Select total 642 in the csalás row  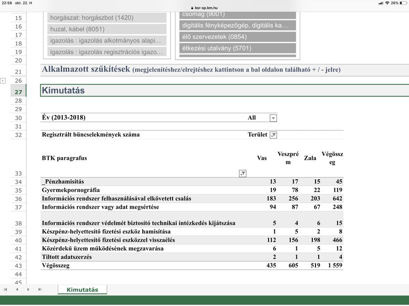337,198
